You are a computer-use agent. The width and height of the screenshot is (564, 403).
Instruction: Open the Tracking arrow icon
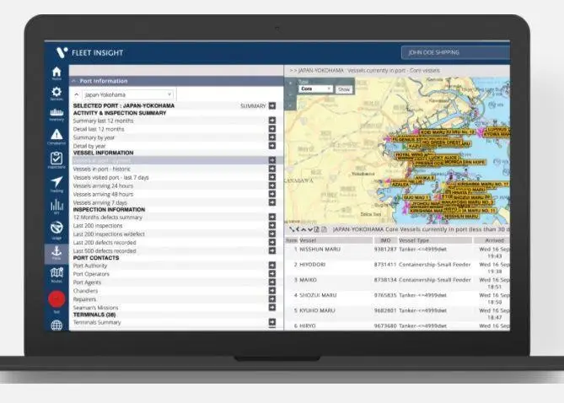pos(56,185)
